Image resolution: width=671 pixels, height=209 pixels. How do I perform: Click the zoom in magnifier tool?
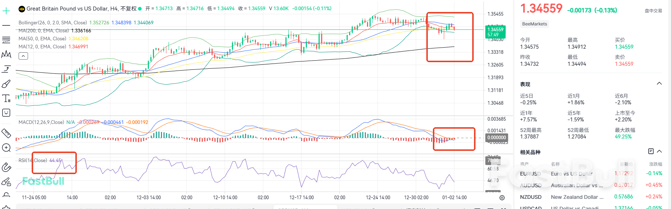[x=6, y=148]
